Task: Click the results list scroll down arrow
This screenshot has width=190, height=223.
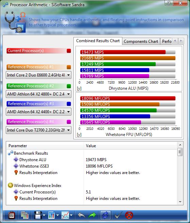Action: [180, 202]
